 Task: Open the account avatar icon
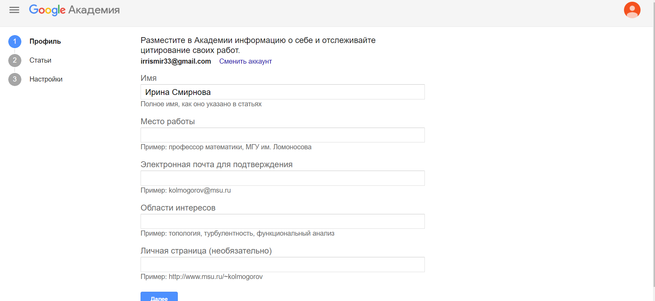click(x=632, y=10)
